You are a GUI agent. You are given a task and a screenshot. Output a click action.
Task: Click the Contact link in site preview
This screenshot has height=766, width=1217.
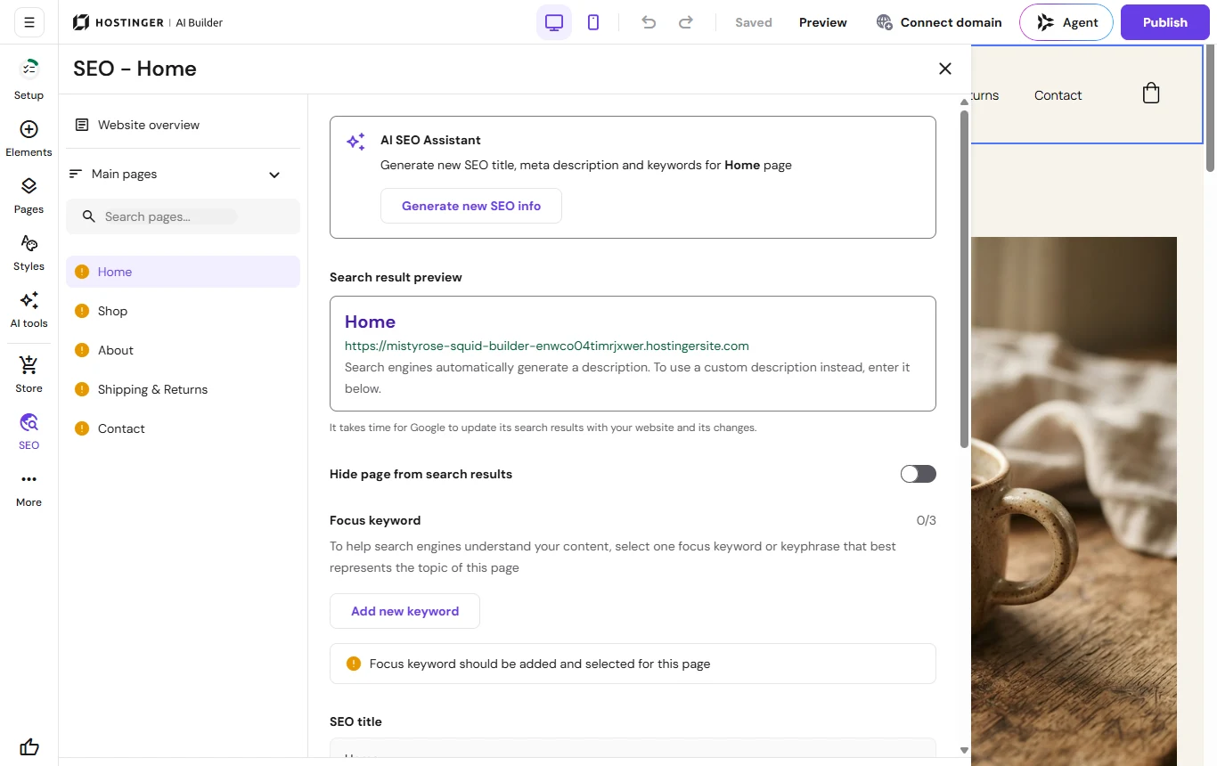[x=1058, y=95]
